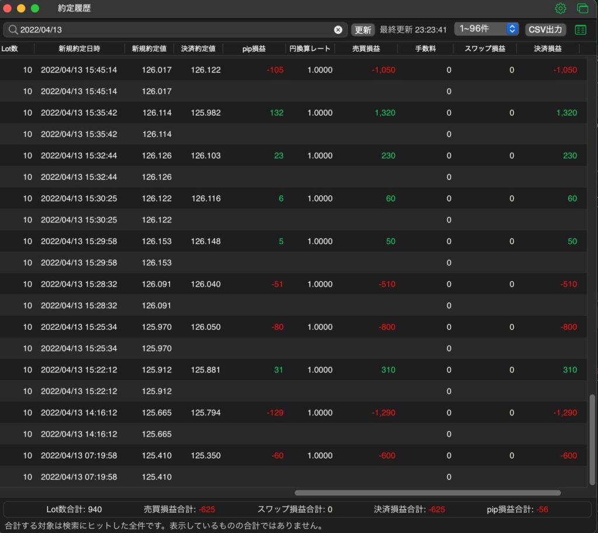Click the スワップ損益 column header
Screen dimensions: 598x533
tap(485, 49)
